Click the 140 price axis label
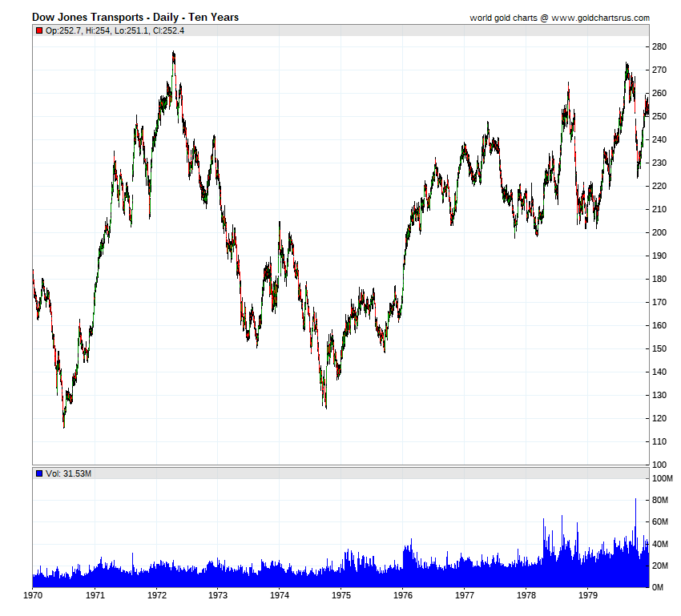 pyautogui.click(x=659, y=372)
